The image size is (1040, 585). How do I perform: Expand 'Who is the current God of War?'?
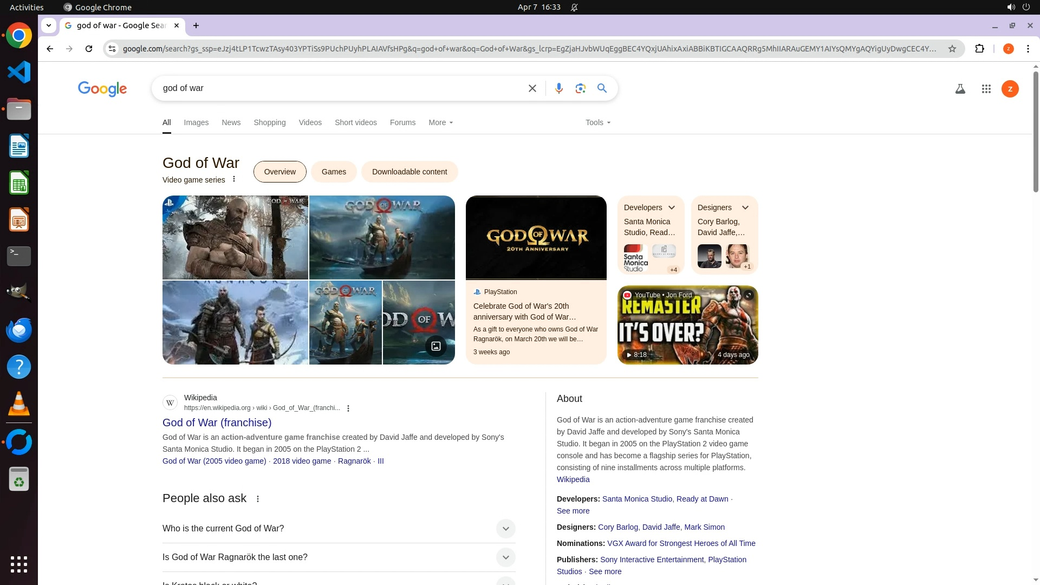tap(505, 529)
